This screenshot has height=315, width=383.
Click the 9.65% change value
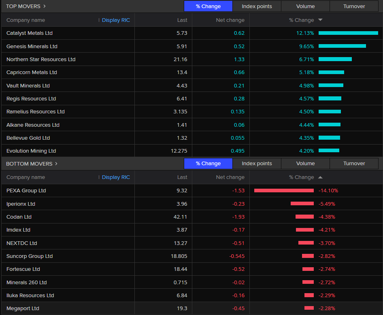pyautogui.click(x=306, y=46)
